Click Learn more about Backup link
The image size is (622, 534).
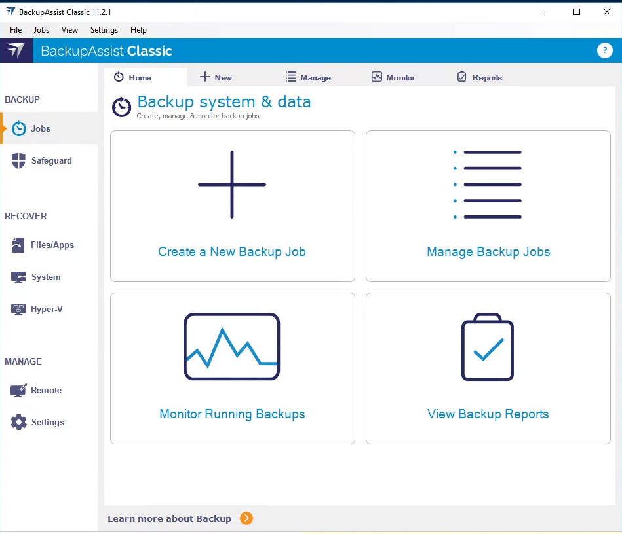[169, 519]
